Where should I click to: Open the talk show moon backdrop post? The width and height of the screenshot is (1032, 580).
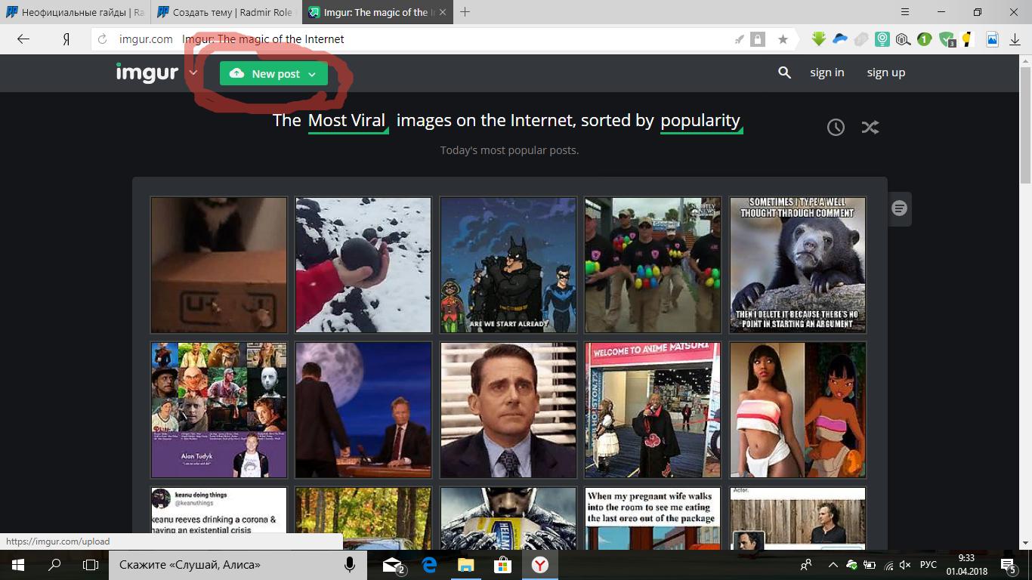pos(363,410)
